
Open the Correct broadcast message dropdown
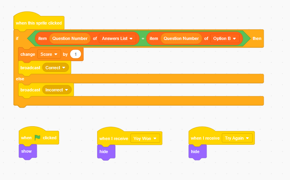(56, 68)
